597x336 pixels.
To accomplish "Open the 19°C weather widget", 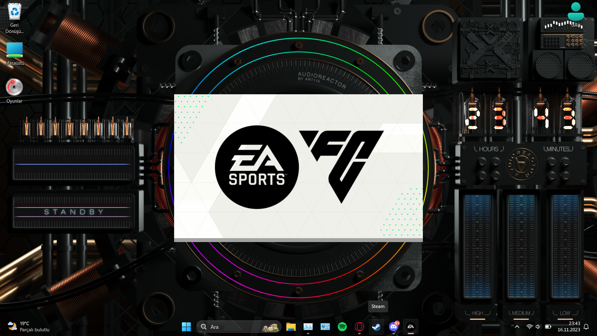I will point(29,327).
